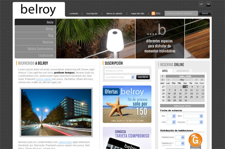
Task: Click the subscription email input field
Action: (127, 71)
